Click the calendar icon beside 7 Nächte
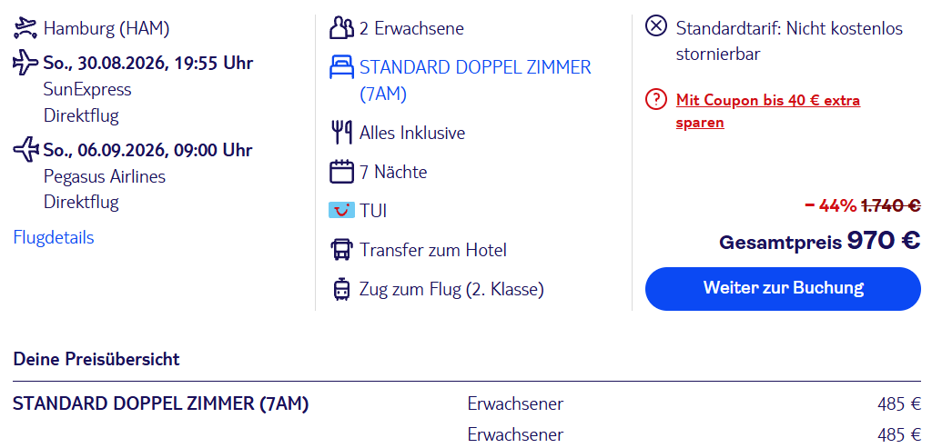 point(341,172)
